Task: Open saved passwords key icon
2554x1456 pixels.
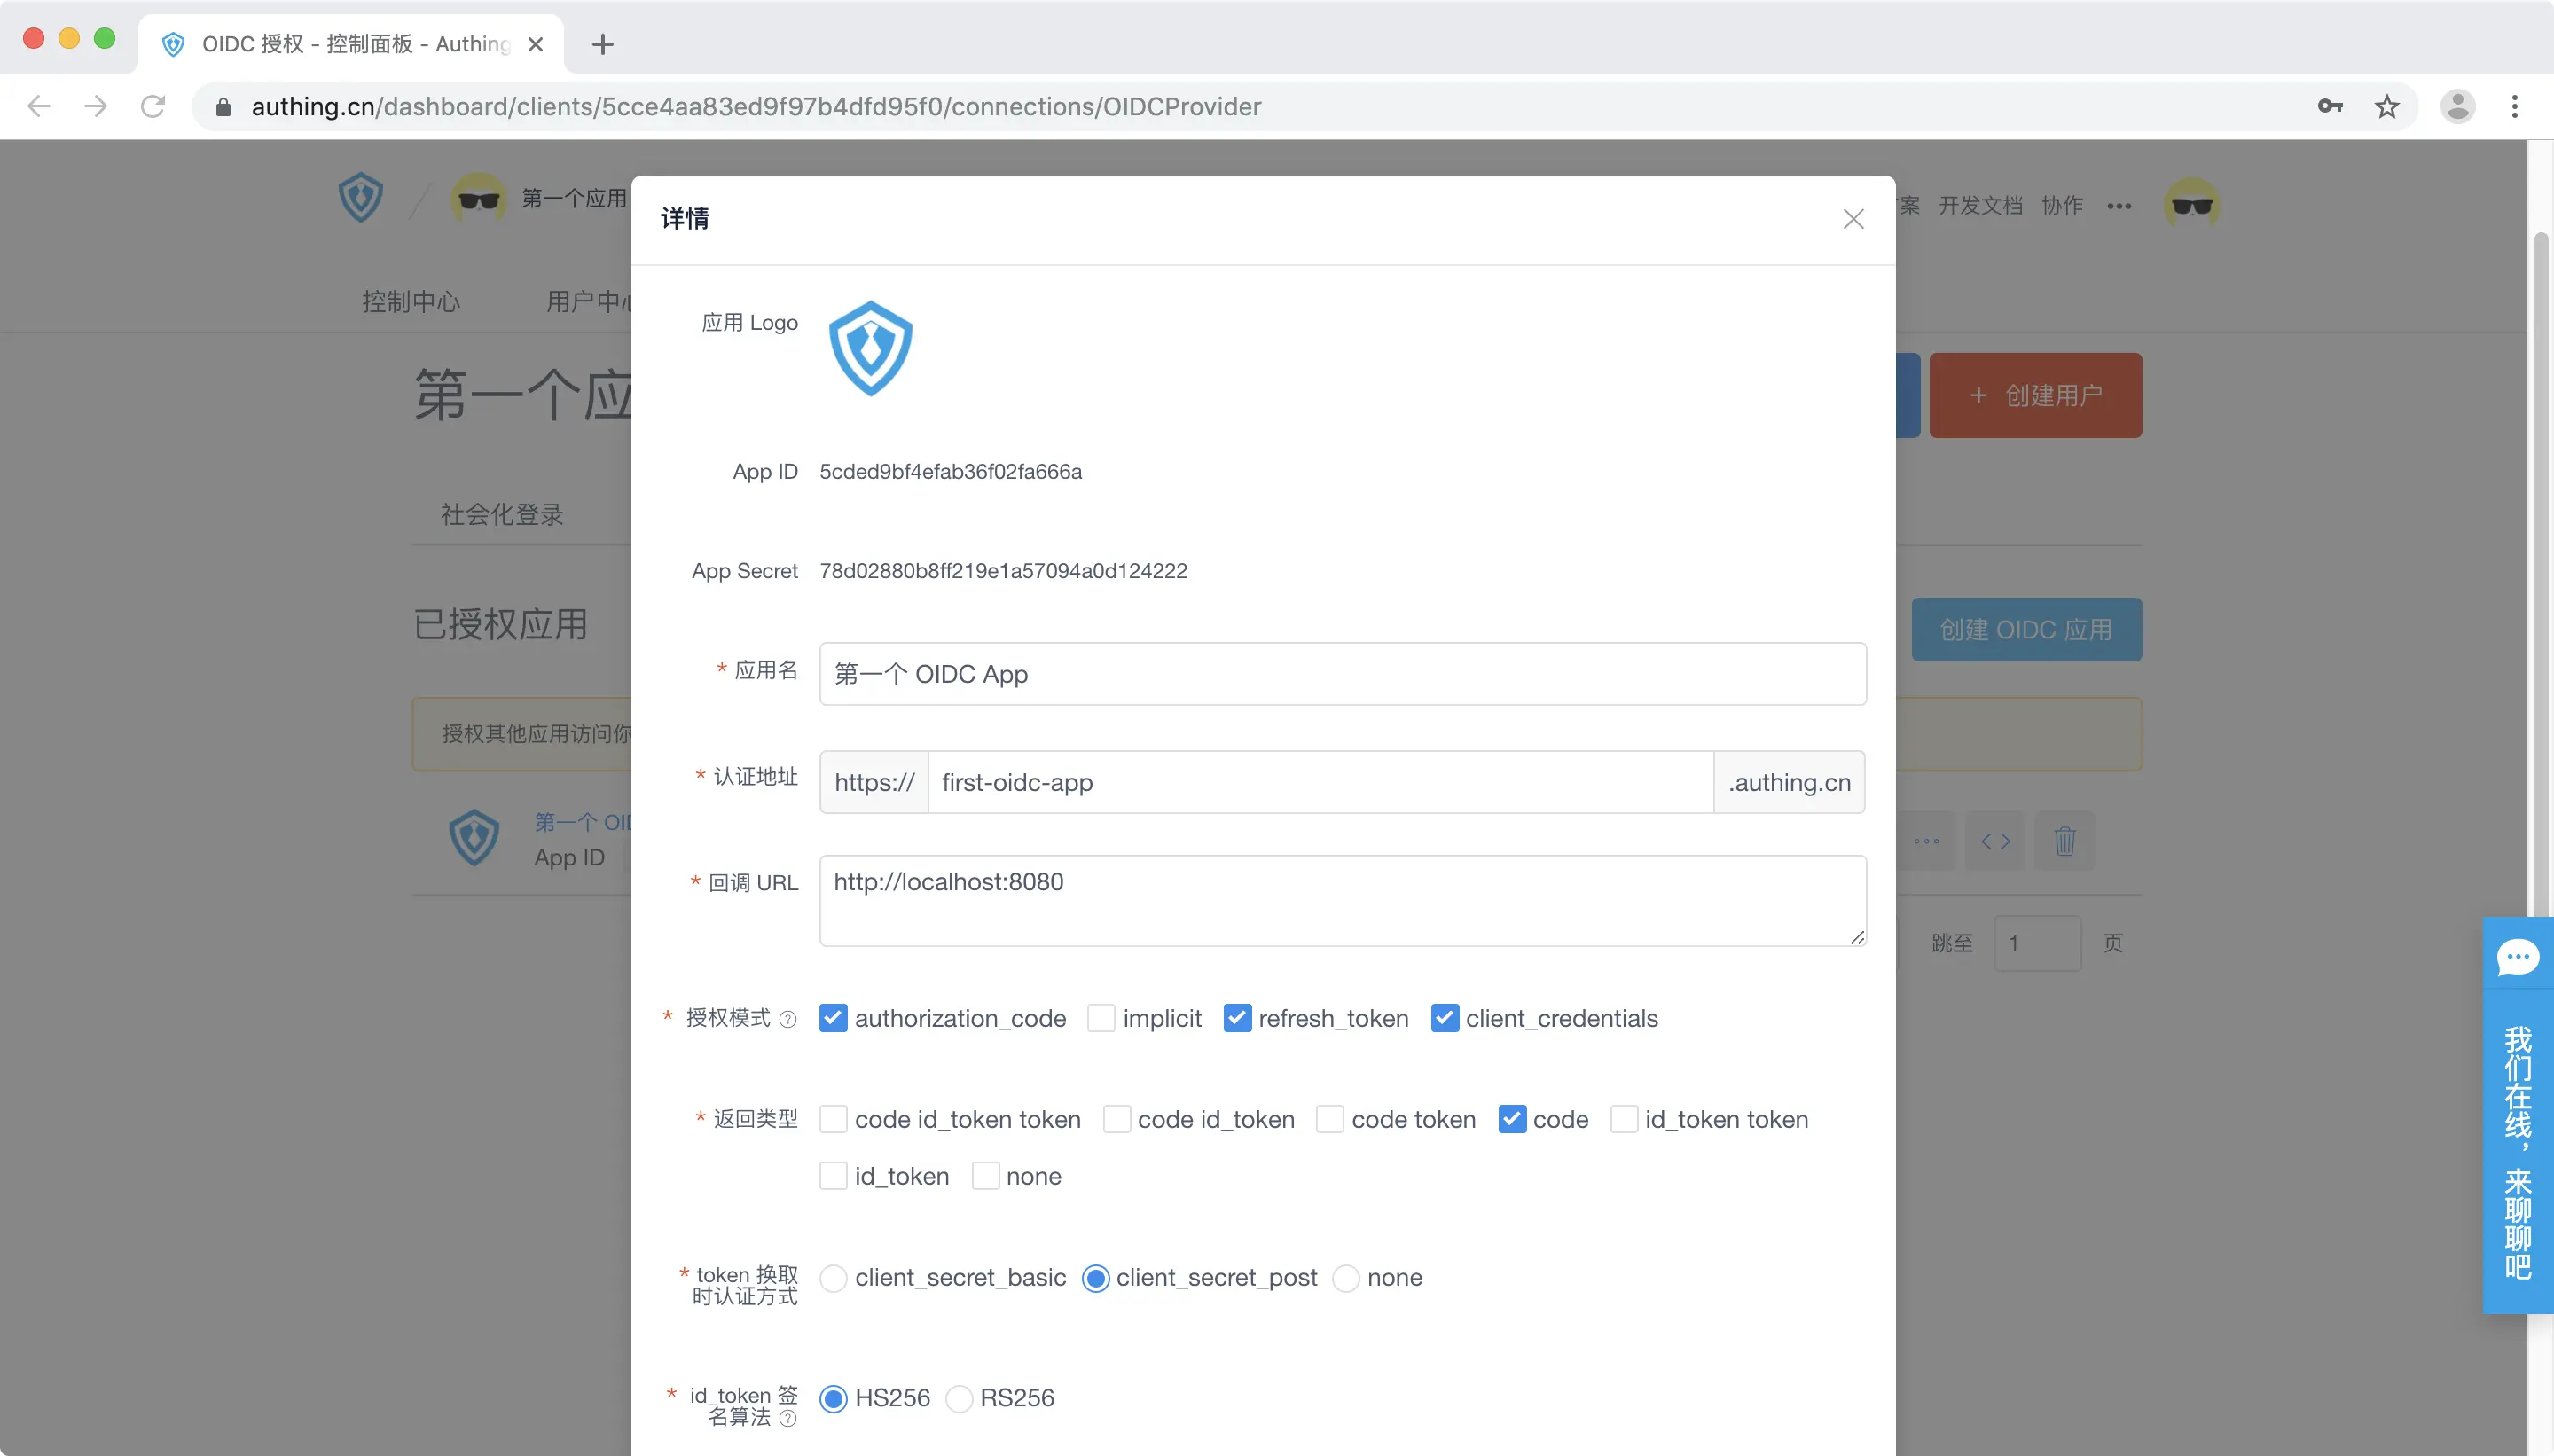Action: 2329,106
